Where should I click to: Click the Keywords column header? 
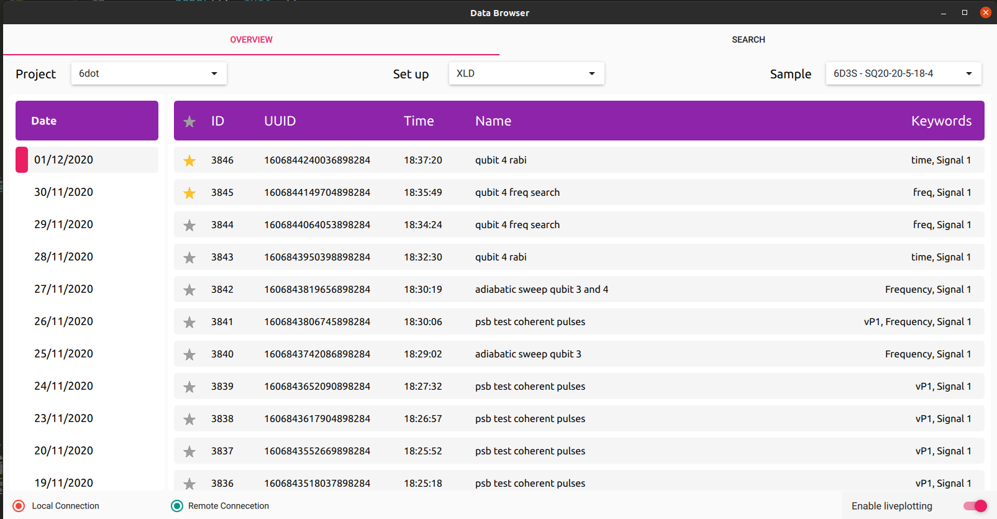coord(941,121)
